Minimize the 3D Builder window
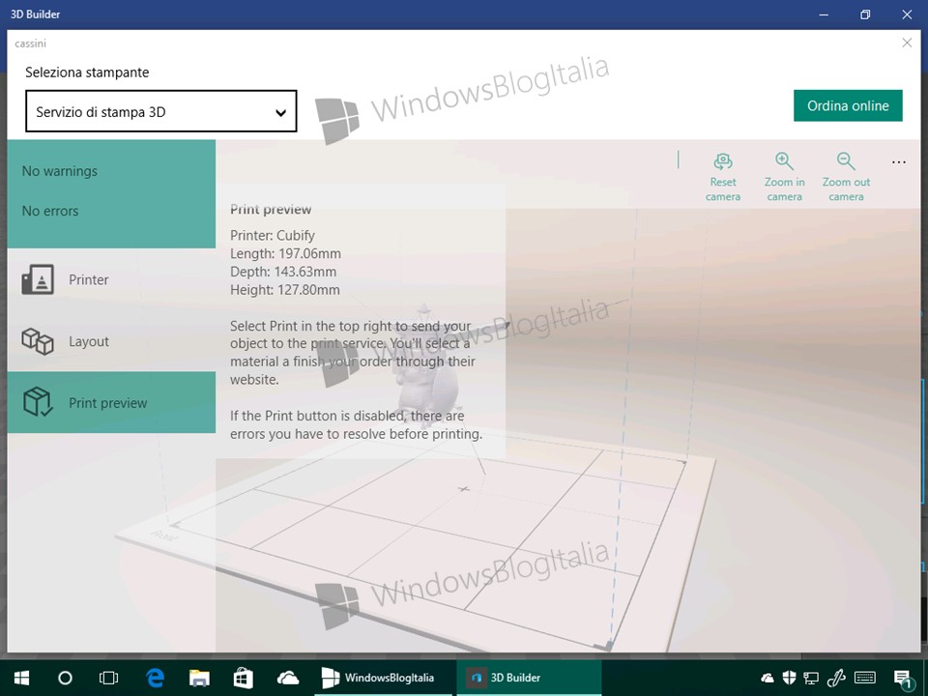The height and width of the screenshot is (696, 928). pyautogui.click(x=824, y=14)
